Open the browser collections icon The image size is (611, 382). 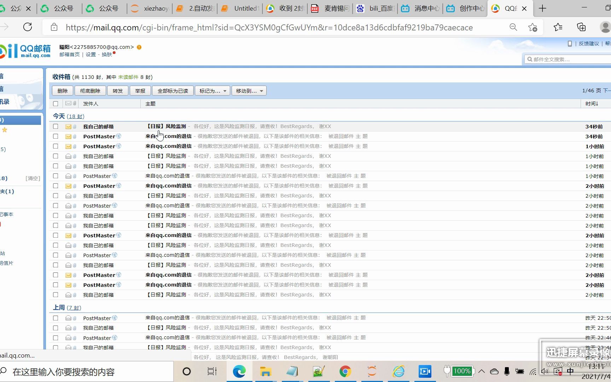pos(581,27)
